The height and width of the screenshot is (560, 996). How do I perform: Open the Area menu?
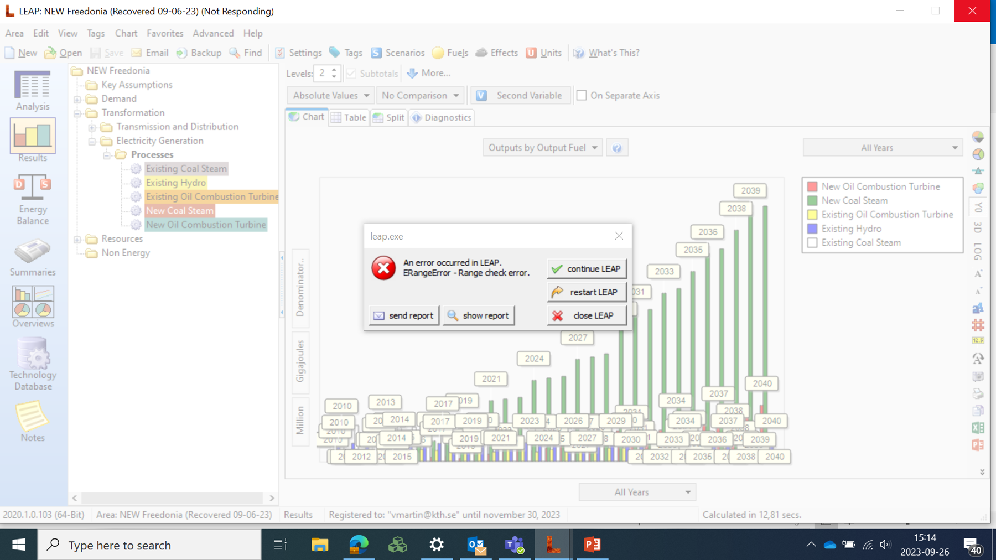[14, 33]
